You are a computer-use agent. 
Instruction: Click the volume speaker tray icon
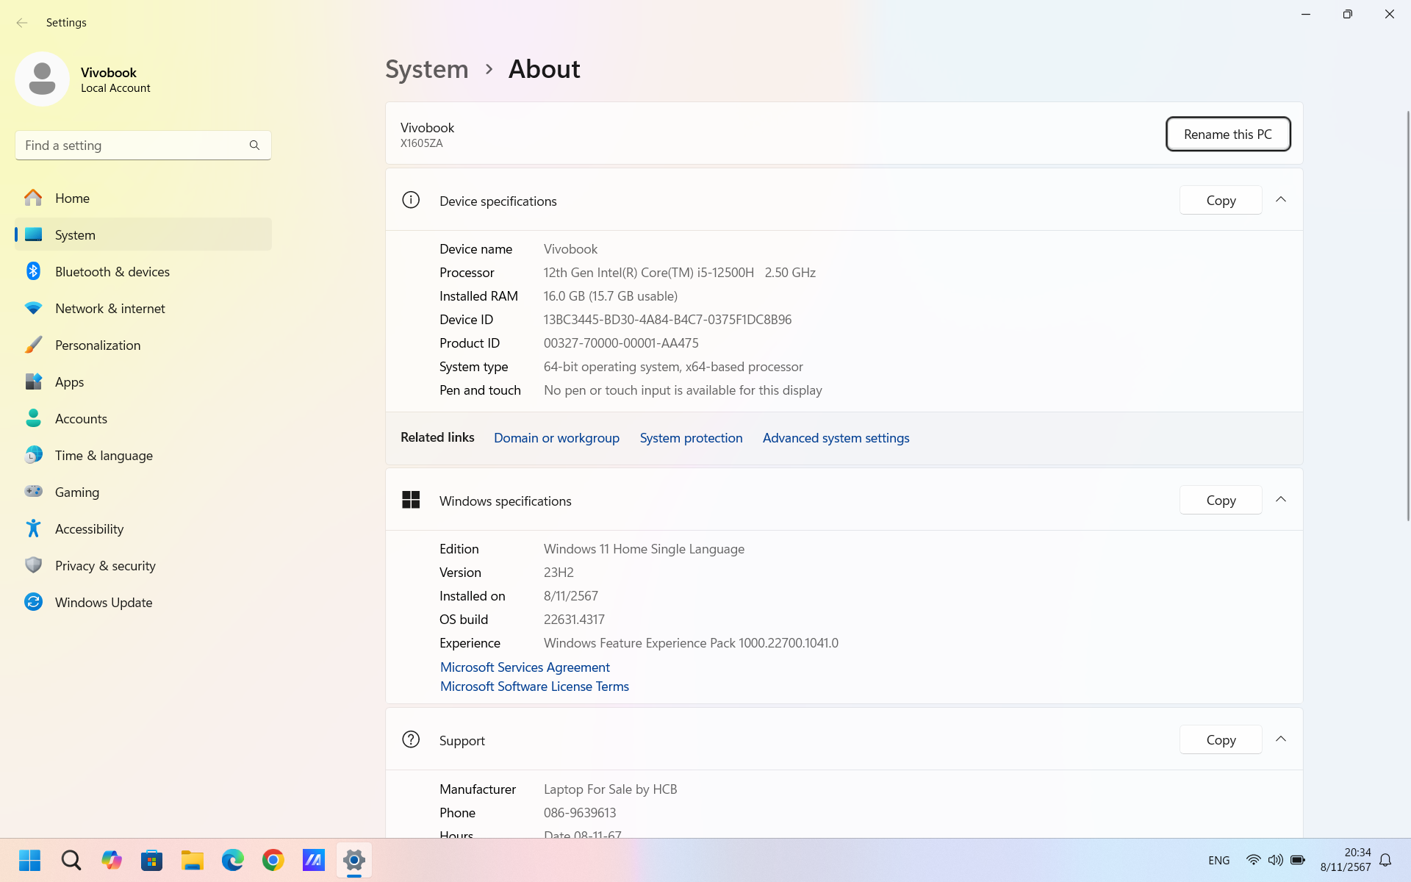(x=1276, y=860)
